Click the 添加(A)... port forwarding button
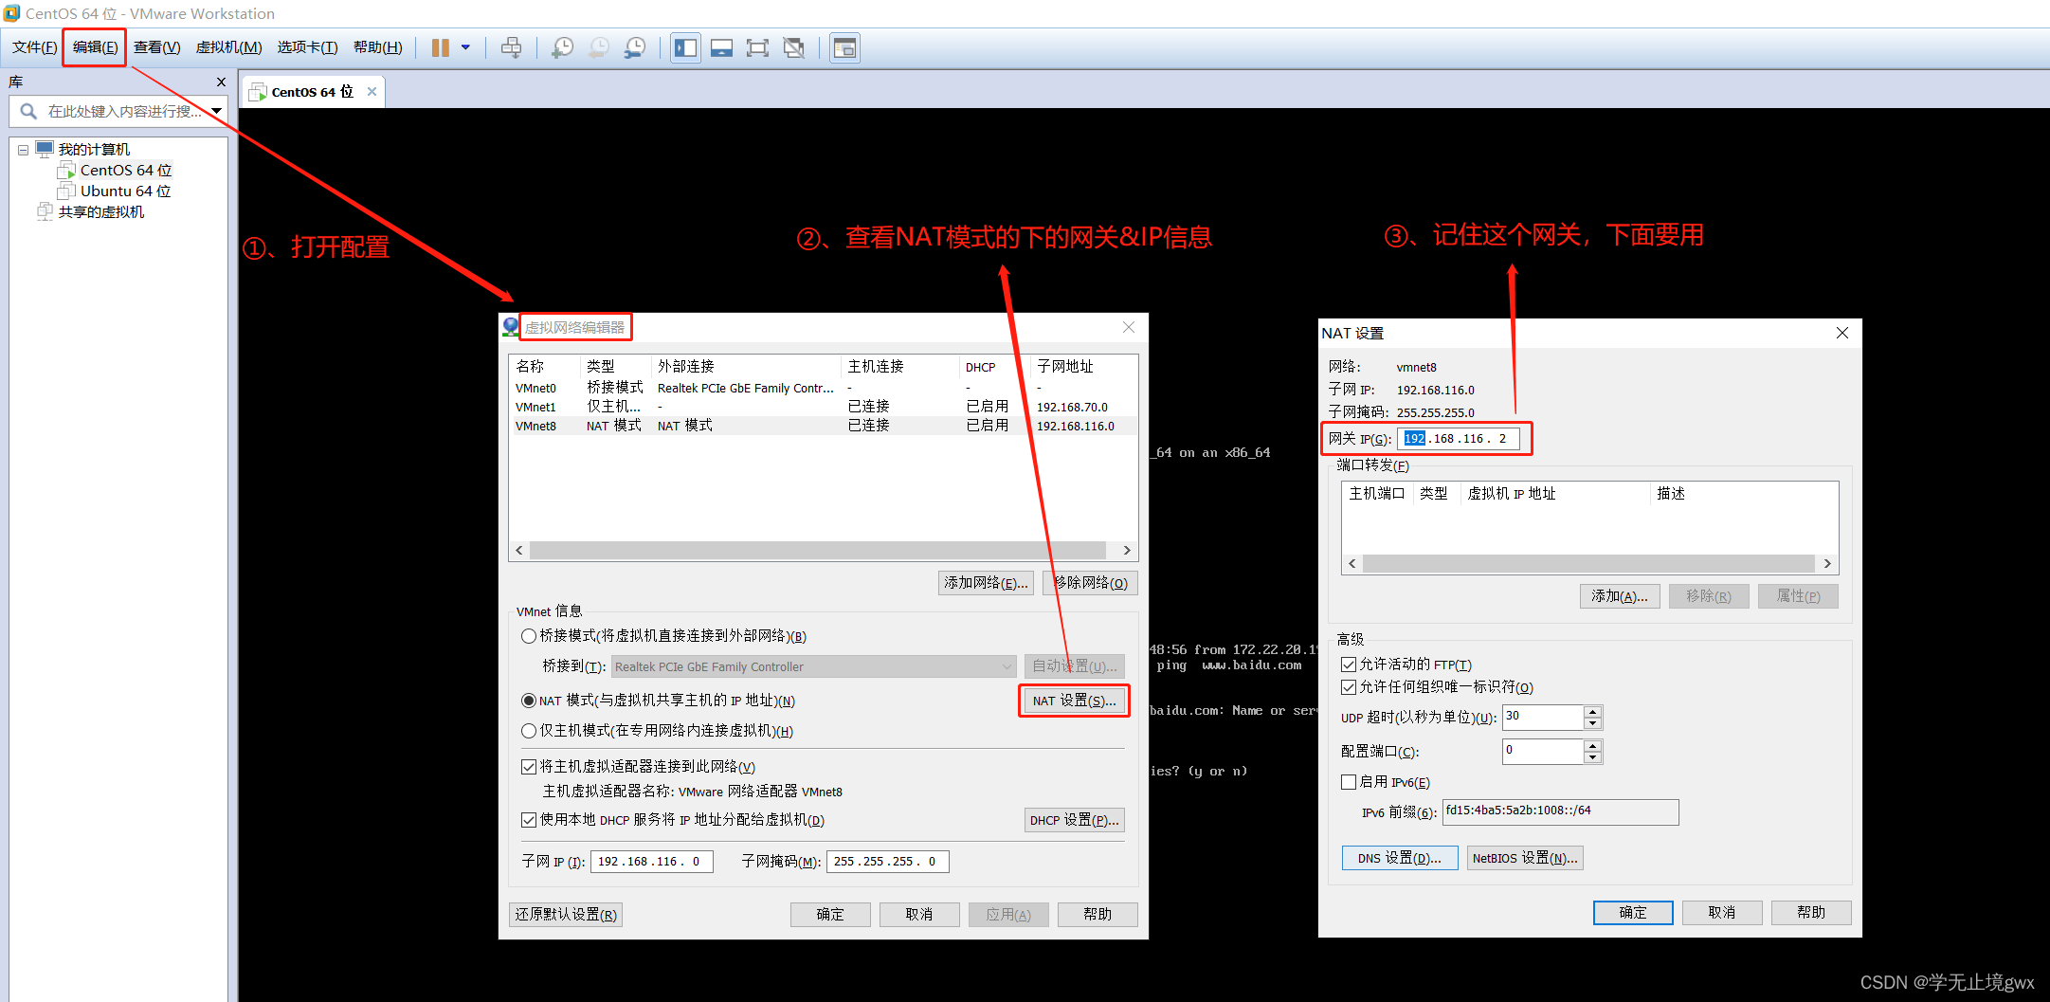 1620,596
